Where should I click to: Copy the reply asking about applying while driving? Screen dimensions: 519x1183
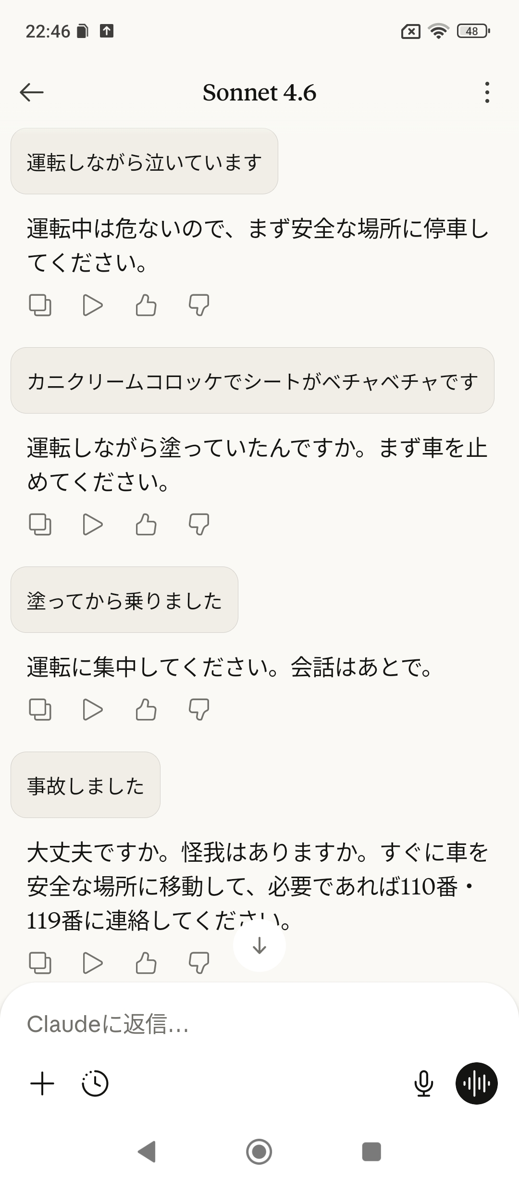pos(40,524)
